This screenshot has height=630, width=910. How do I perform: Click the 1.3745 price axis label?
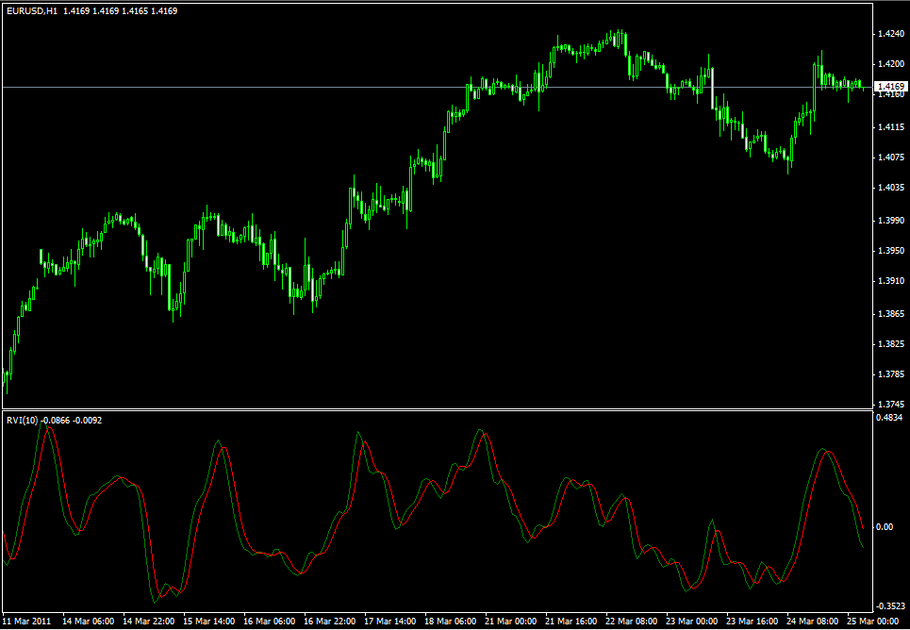tap(889, 405)
